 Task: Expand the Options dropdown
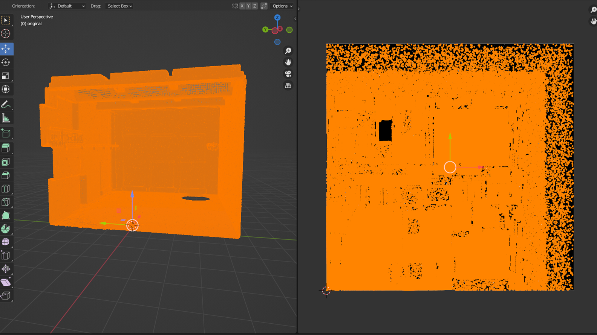(x=282, y=6)
